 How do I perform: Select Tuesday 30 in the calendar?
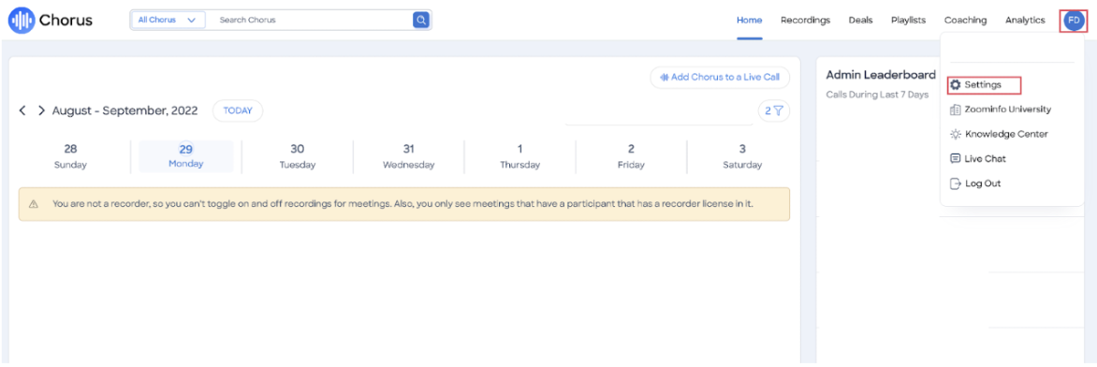pyautogui.click(x=298, y=157)
